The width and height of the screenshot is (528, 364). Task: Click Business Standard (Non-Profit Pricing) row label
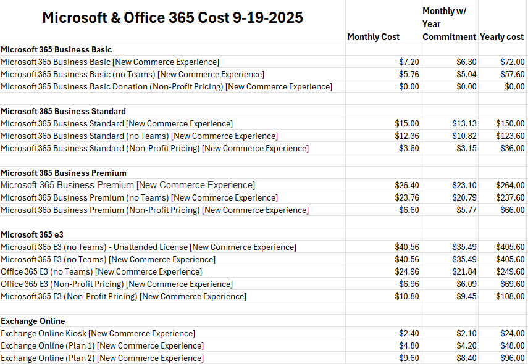(x=154, y=148)
